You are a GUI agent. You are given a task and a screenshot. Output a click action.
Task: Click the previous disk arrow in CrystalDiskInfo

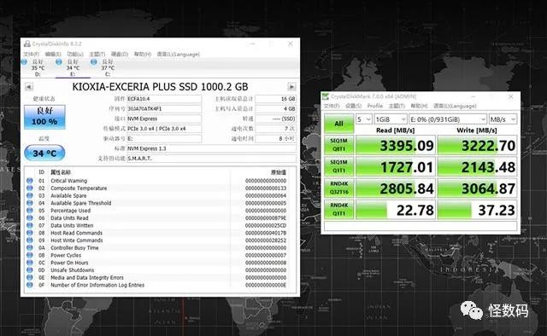[x=29, y=87]
